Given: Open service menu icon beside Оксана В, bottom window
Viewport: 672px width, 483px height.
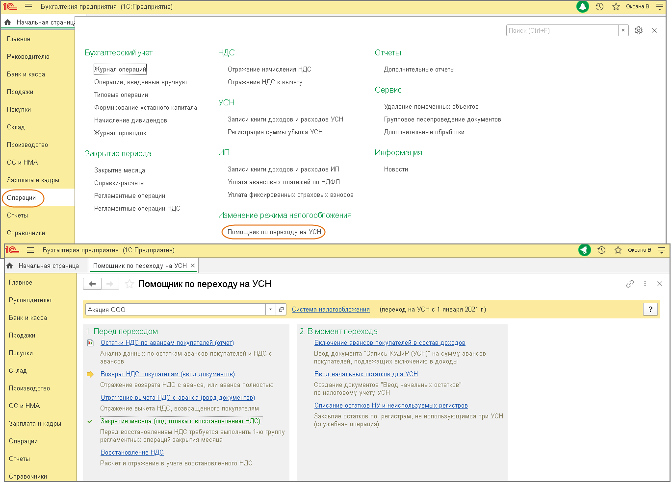Looking at the screenshot, I should (662, 250).
